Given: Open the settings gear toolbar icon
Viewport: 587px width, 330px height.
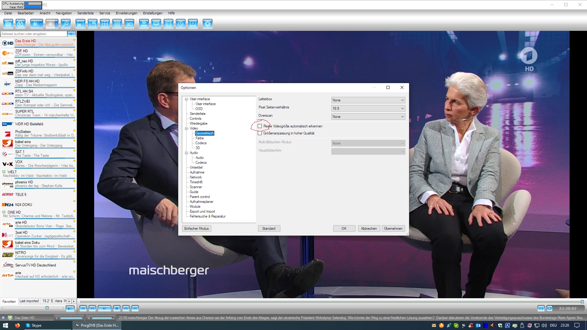Looking at the screenshot, I should tap(207, 24).
